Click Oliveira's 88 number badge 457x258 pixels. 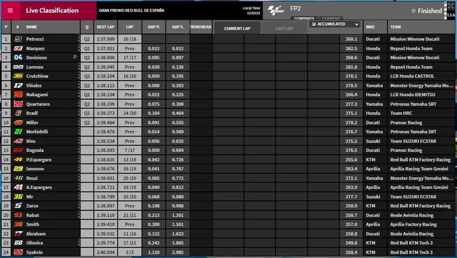tap(18, 243)
